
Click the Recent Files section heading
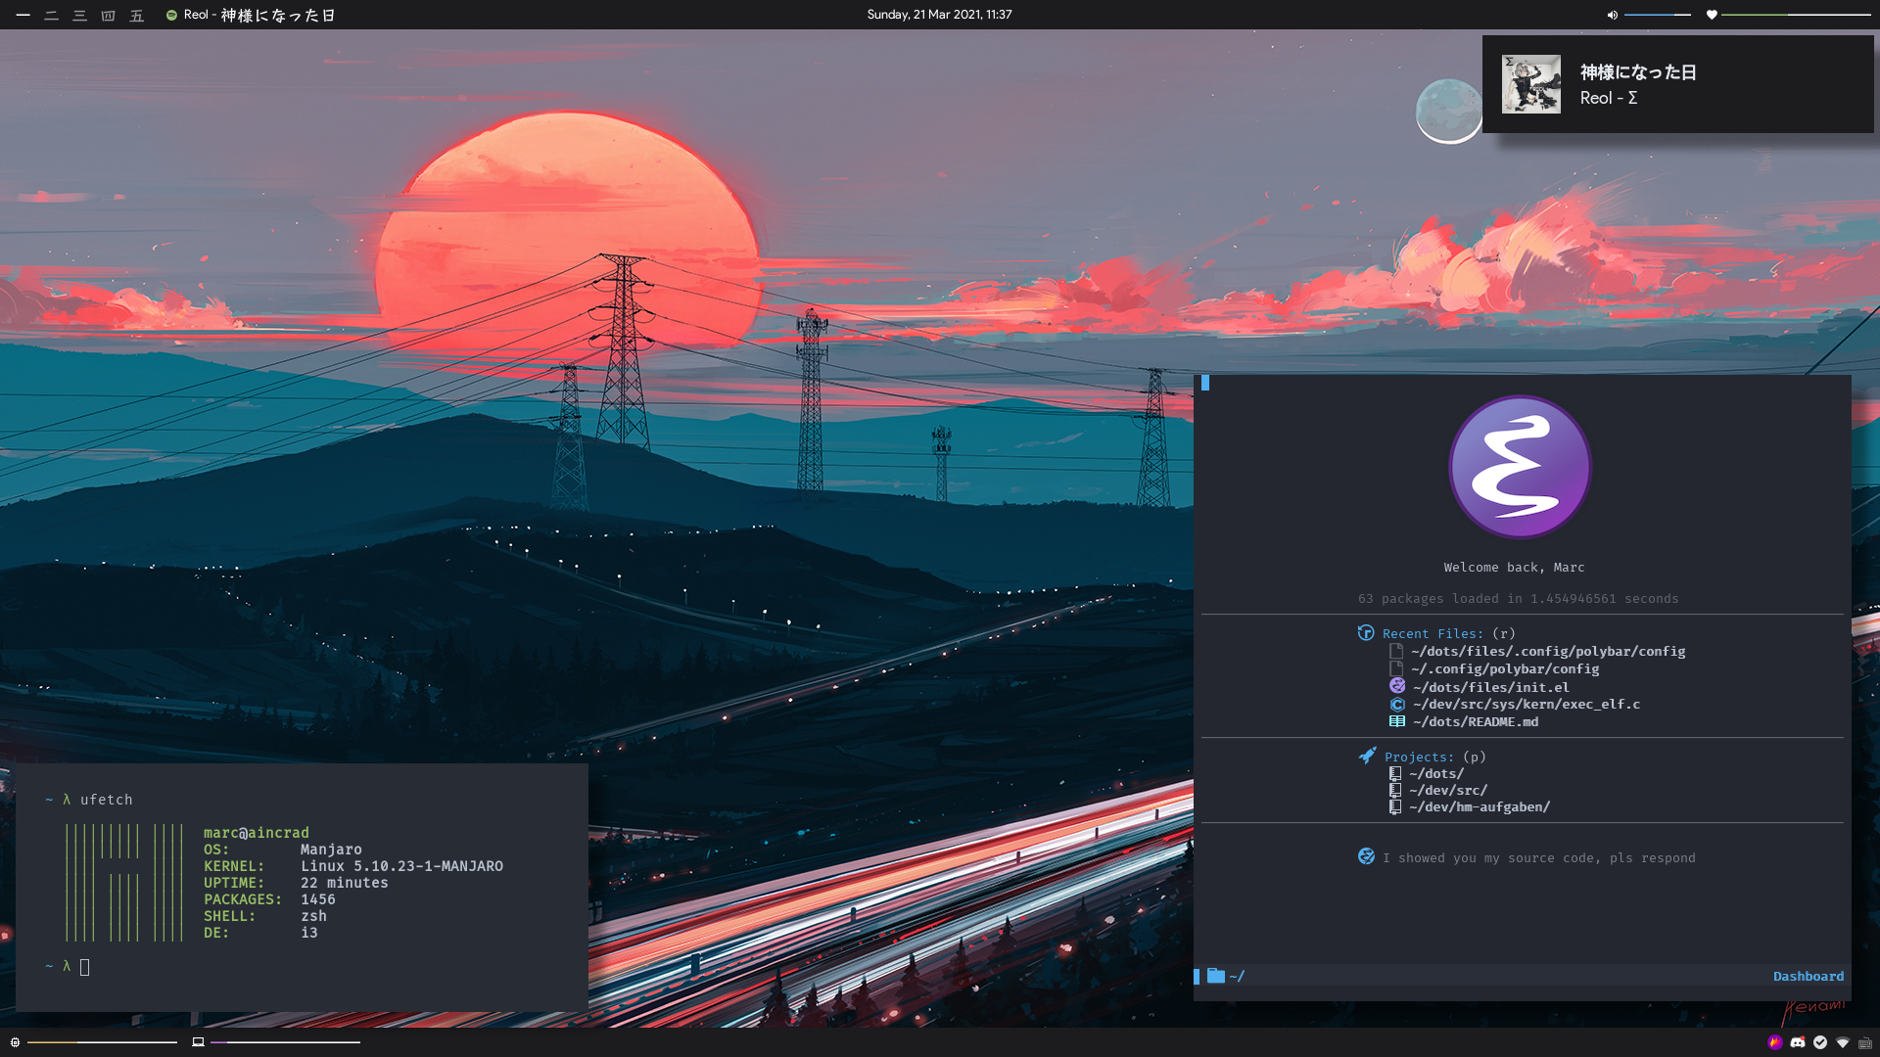1433,634
